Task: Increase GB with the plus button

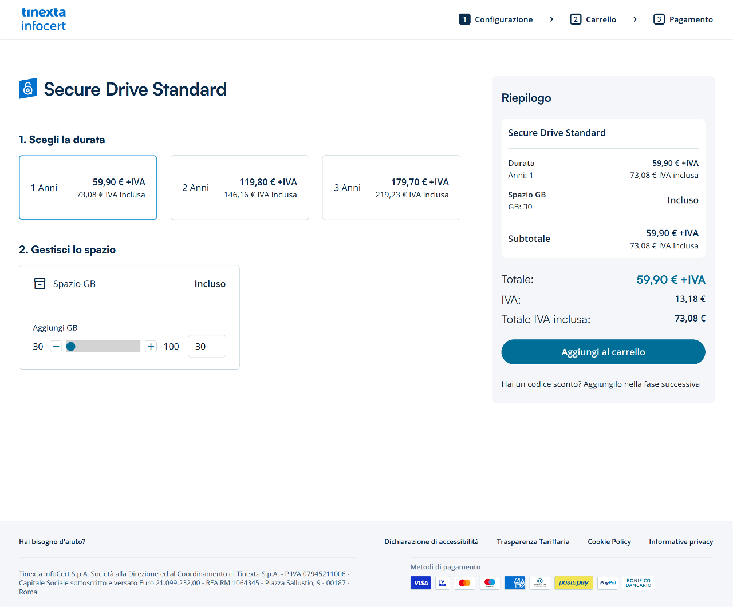Action: click(x=151, y=346)
